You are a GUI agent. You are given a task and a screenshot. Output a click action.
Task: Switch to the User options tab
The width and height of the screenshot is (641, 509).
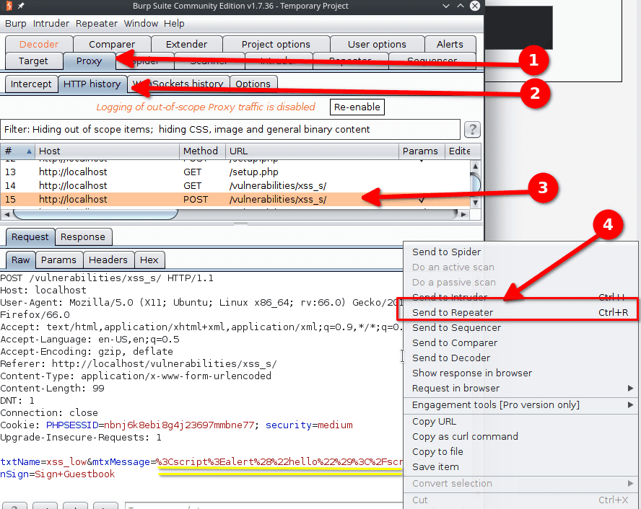click(377, 44)
